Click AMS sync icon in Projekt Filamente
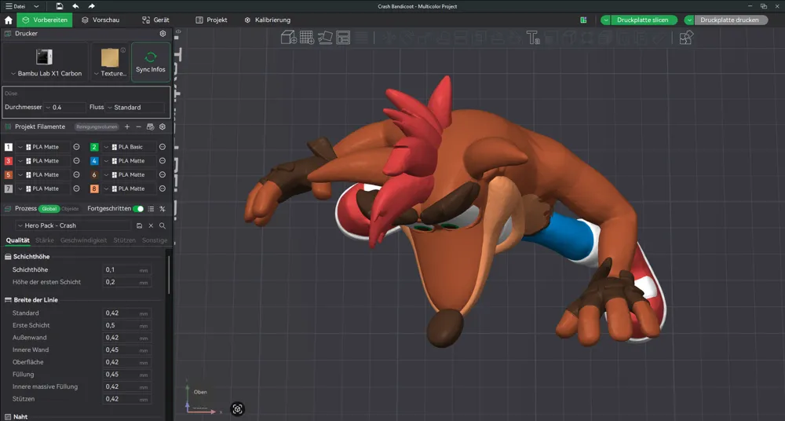This screenshot has width=785, height=421. coord(150,126)
